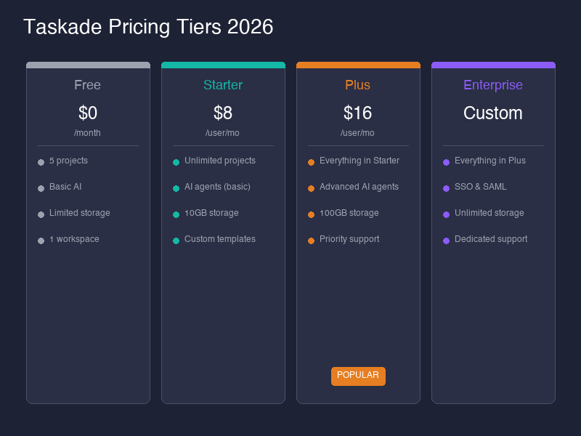581x436 pixels.
Task: Click the purple accent bar on Enterprise
Action: (x=493, y=65)
